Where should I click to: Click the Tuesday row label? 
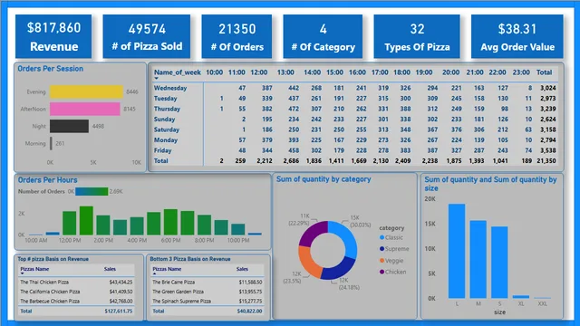pyautogui.click(x=165, y=99)
